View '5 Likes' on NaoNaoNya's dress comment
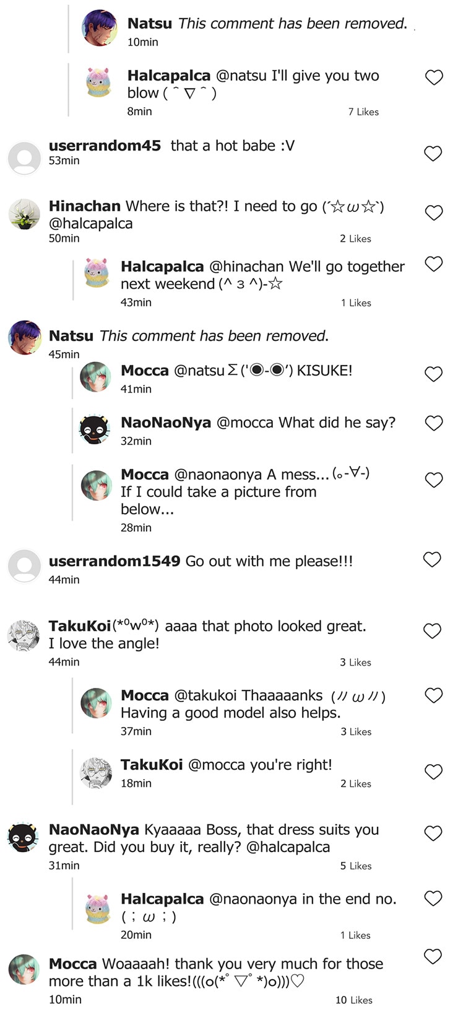This screenshot has height=1030, width=458. (x=356, y=866)
